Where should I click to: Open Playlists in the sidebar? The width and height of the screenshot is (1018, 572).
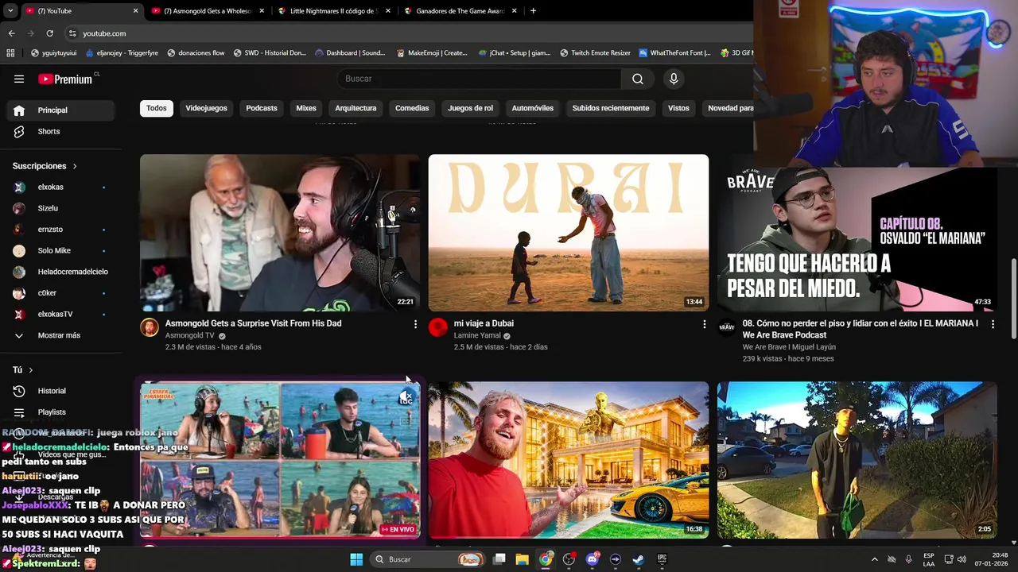(x=60, y=412)
